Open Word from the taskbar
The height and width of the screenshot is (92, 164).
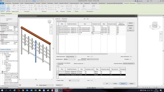[x=31, y=90]
